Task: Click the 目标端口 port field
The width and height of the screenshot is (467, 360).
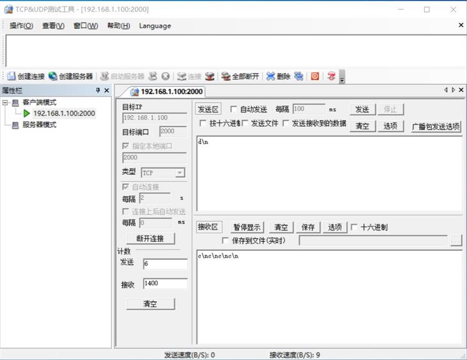Action: 173,131
